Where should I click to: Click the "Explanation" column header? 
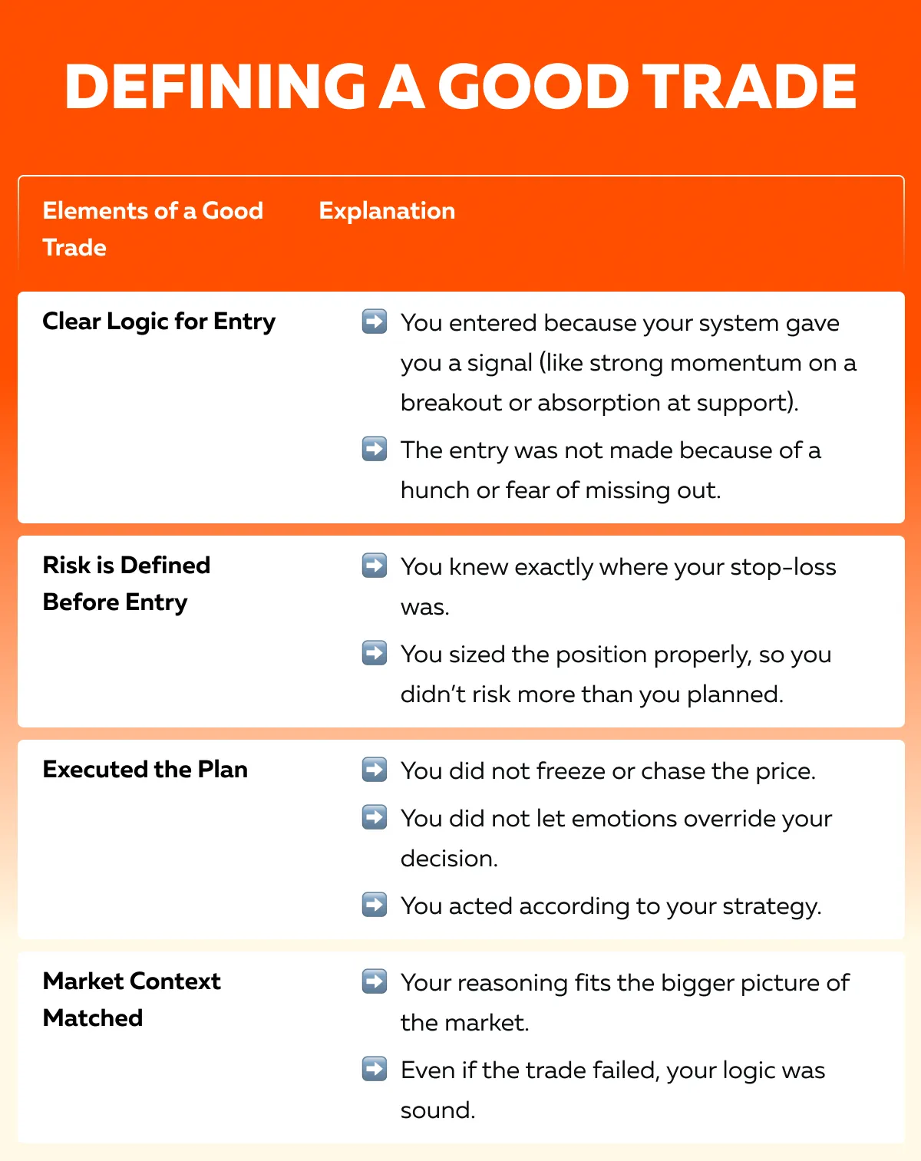pos(387,211)
